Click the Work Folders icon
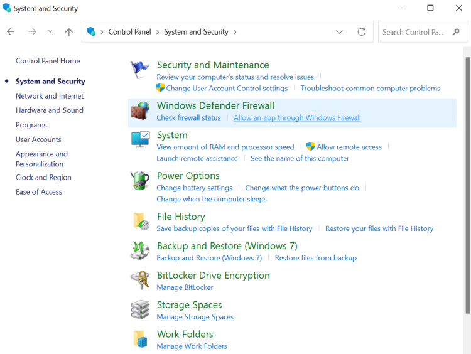Image resolution: width=471 pixels, height=354 pixels. (x=140, y=339)
